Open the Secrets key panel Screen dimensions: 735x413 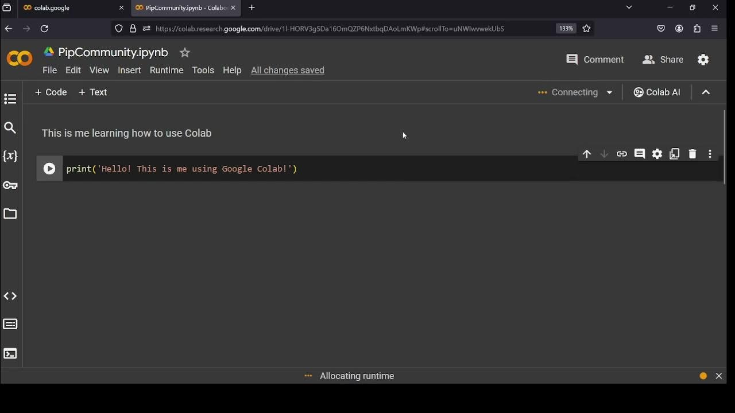(10, 185)
